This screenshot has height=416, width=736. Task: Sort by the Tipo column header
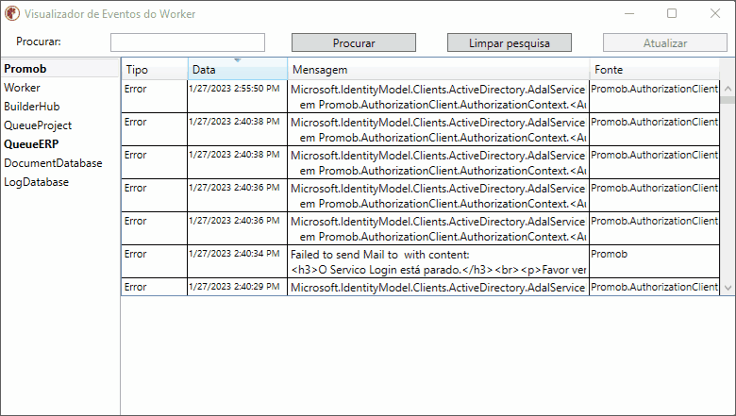coord(155,70)
